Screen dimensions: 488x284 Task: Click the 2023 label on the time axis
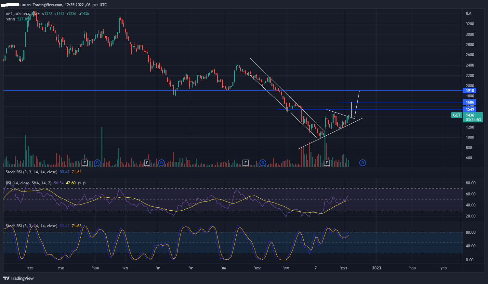[x=376, y=268]
